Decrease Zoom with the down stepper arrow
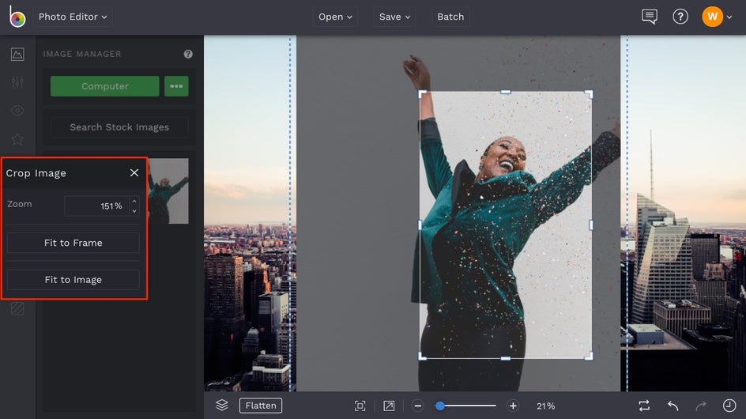Viewport: 746px width, 419px height. click(134, 211)
